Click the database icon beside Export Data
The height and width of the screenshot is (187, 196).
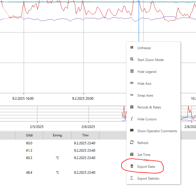tap(132, 166)
